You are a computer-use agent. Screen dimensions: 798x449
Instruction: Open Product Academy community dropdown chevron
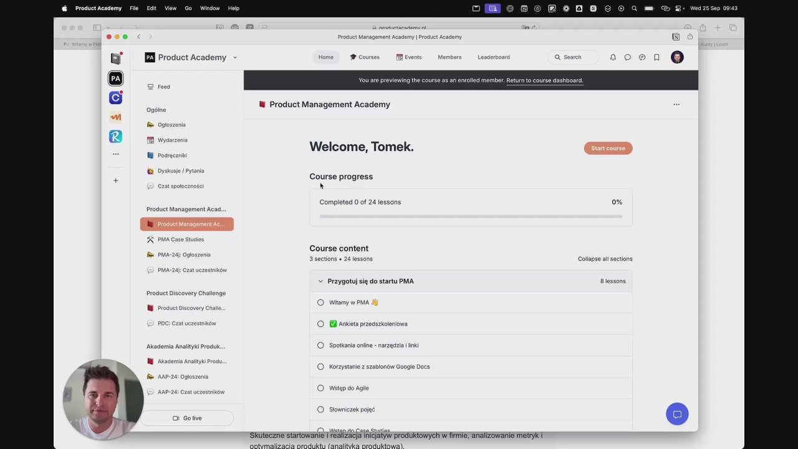[x=235, y=57]
